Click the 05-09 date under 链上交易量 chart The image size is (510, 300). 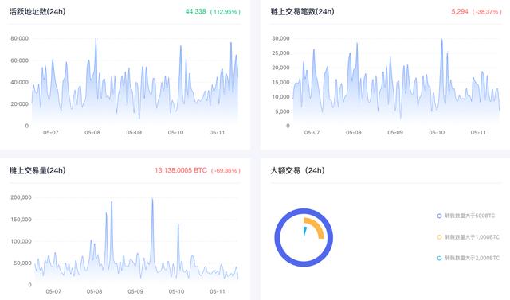(135, 291)
